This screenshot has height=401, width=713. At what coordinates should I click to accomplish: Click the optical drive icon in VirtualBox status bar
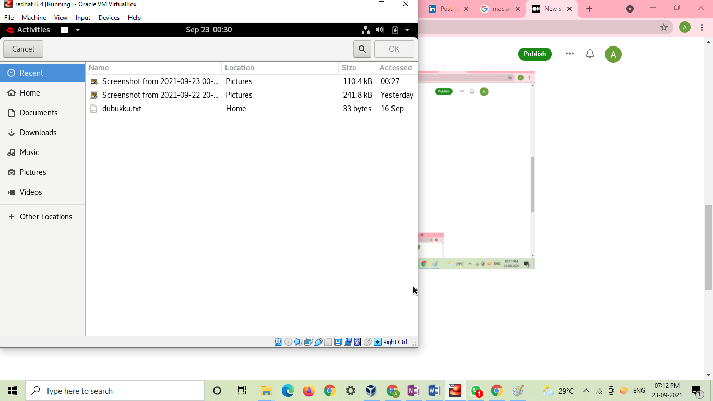point(288,341)
